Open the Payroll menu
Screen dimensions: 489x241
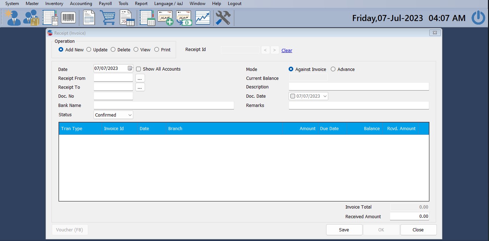click(105, 4)
